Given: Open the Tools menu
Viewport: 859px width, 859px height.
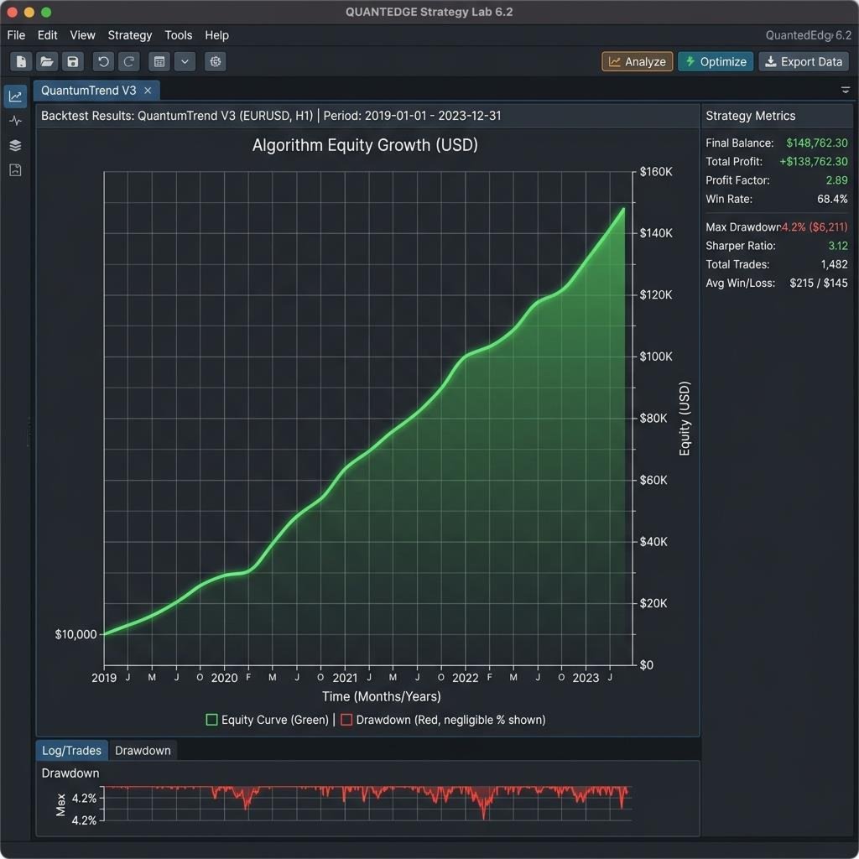Looking at the screenshot, I should click(x=179, y=35).
